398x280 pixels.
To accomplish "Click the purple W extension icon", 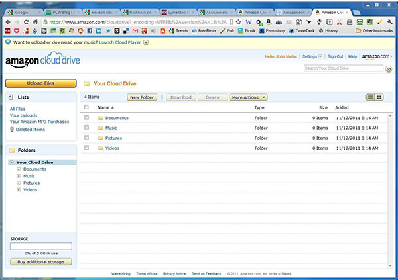I will [x=249, y=23].
